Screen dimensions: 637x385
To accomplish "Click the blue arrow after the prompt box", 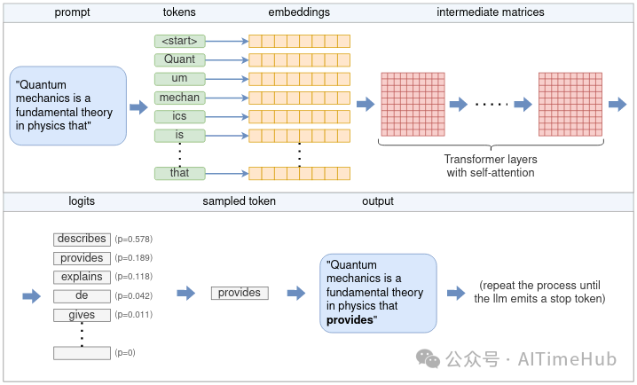I will pyautogui.click(x=139, y=107).
